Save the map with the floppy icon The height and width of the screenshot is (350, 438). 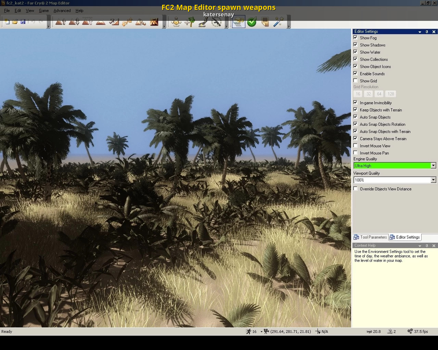(23, 22)
